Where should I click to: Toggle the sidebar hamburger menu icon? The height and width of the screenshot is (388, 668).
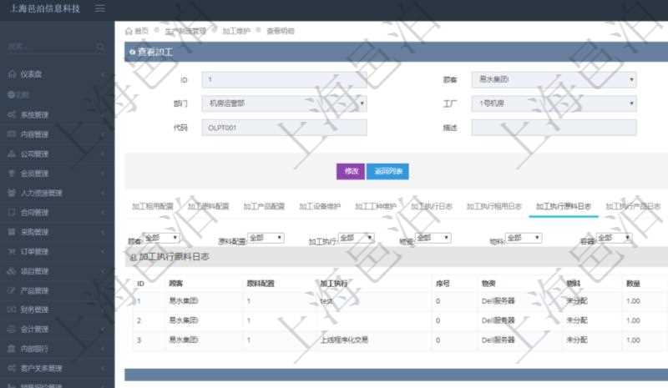(99, 8)
